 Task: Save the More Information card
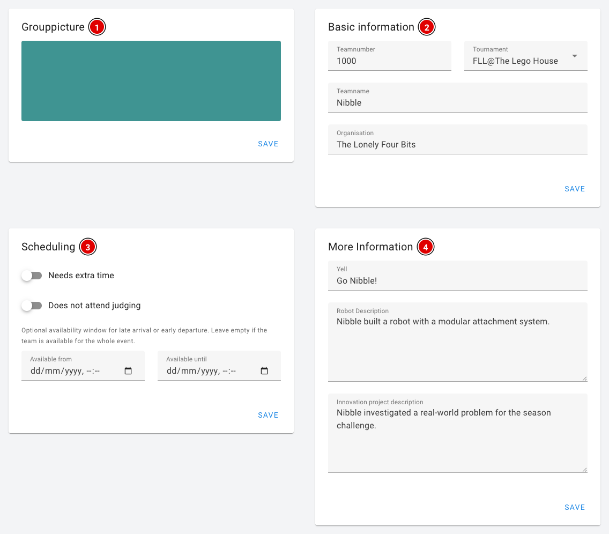(575, 507)
